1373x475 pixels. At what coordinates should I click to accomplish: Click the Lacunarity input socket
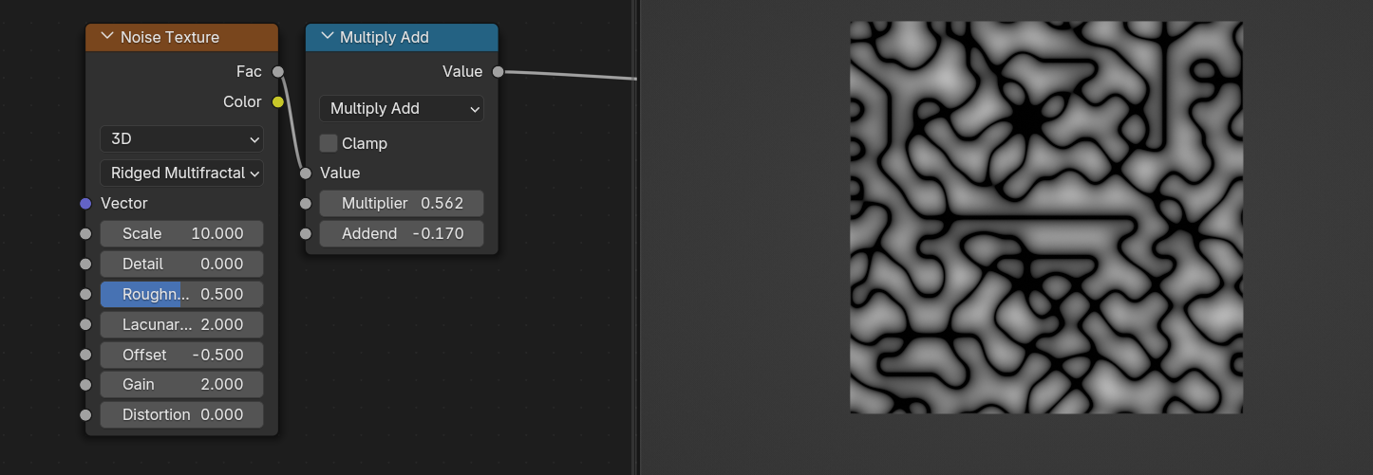pyautogui.click(x=85, y=324)
